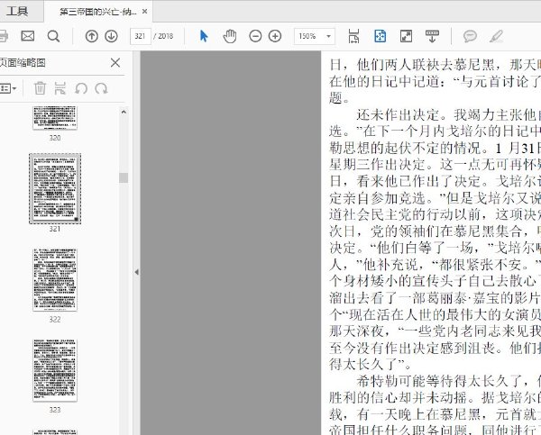Open the thumbnail options dropdown menu

click(9, 88)
